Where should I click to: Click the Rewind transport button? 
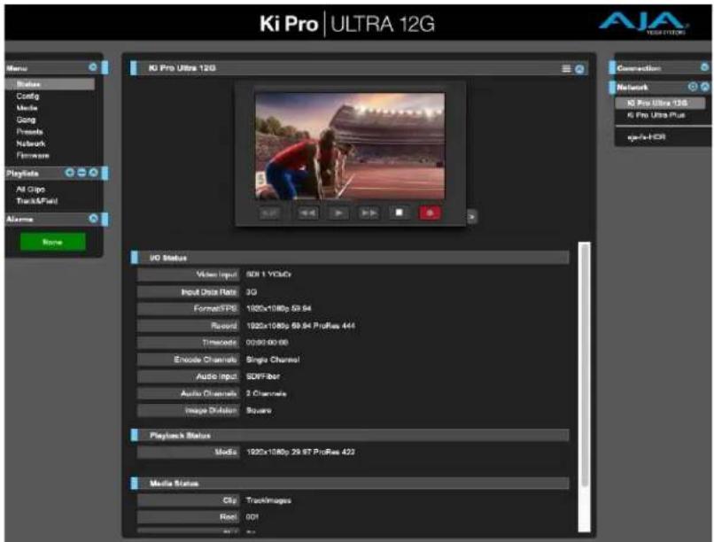coord(307,213)
